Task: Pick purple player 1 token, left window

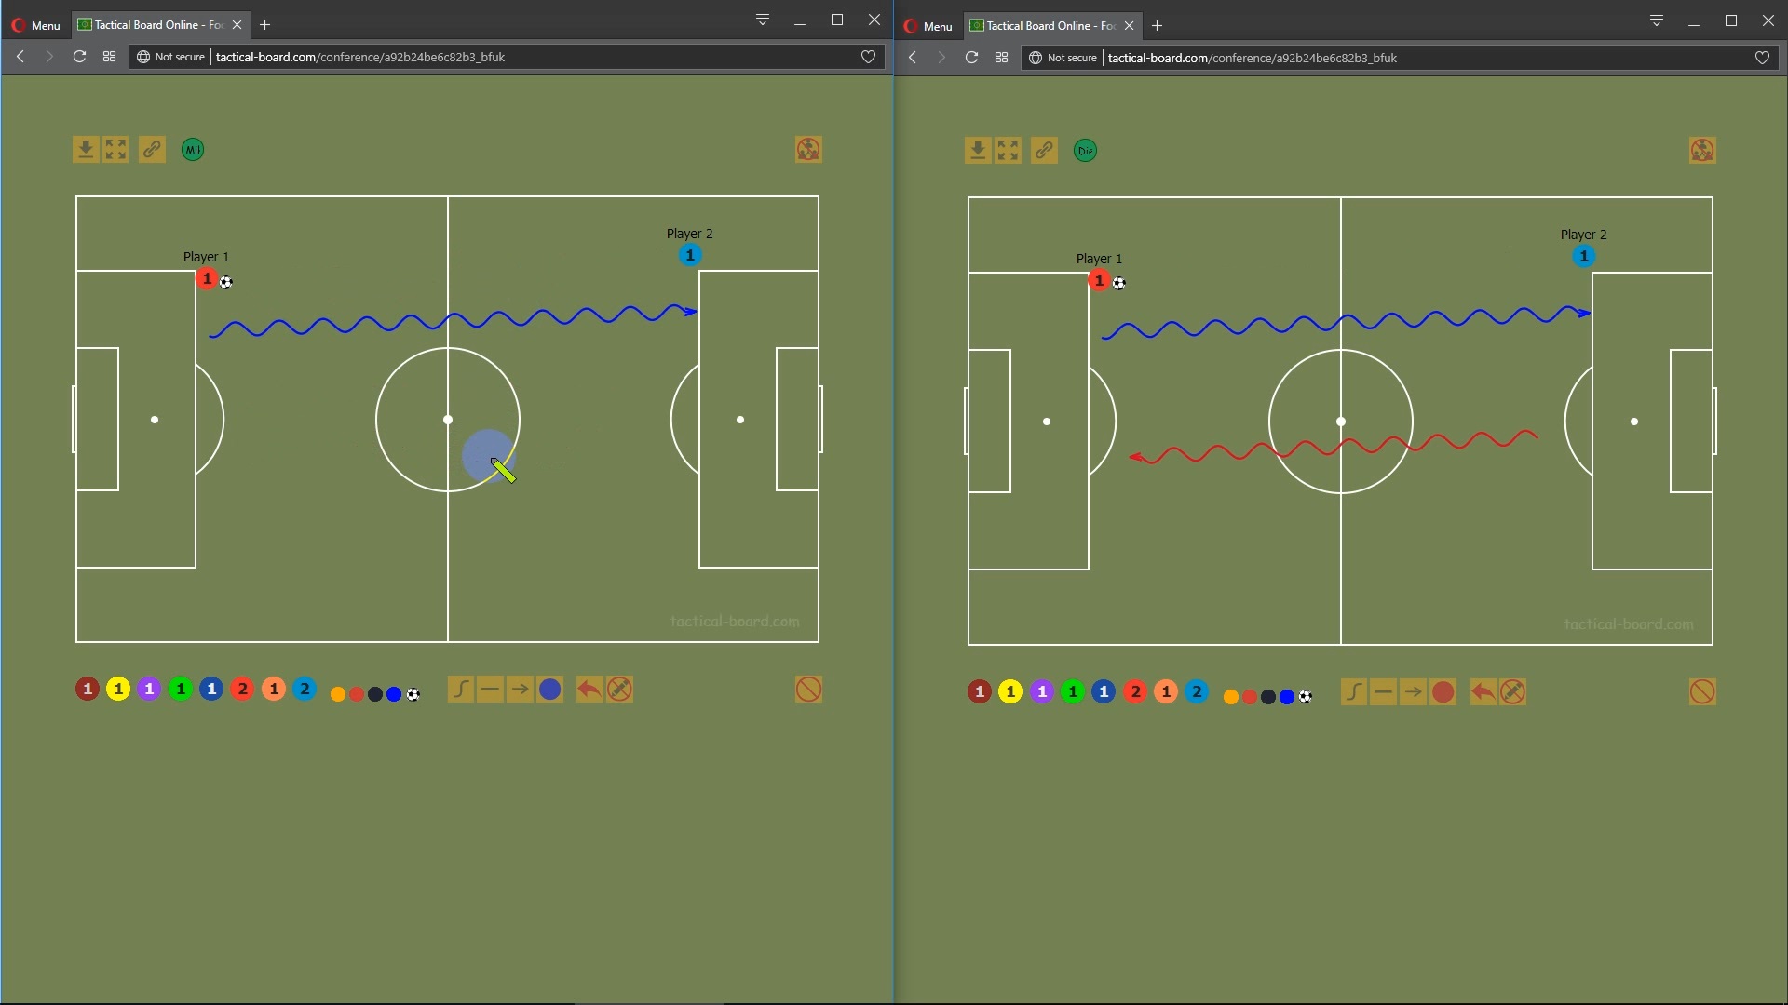Action: (x=149, y=689)
